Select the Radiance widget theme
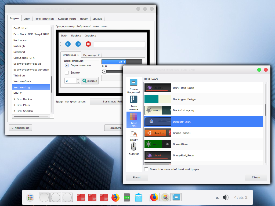 tap(31, 40)
